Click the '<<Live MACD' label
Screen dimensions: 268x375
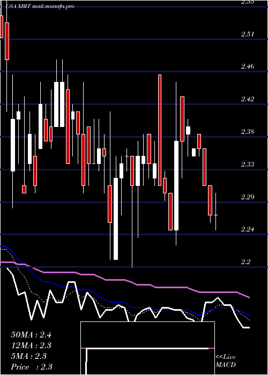pyautogui.click(x=226, y=361)
